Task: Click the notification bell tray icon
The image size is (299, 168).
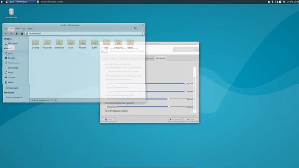Action: pyautogui.click(x=269, y=2)
